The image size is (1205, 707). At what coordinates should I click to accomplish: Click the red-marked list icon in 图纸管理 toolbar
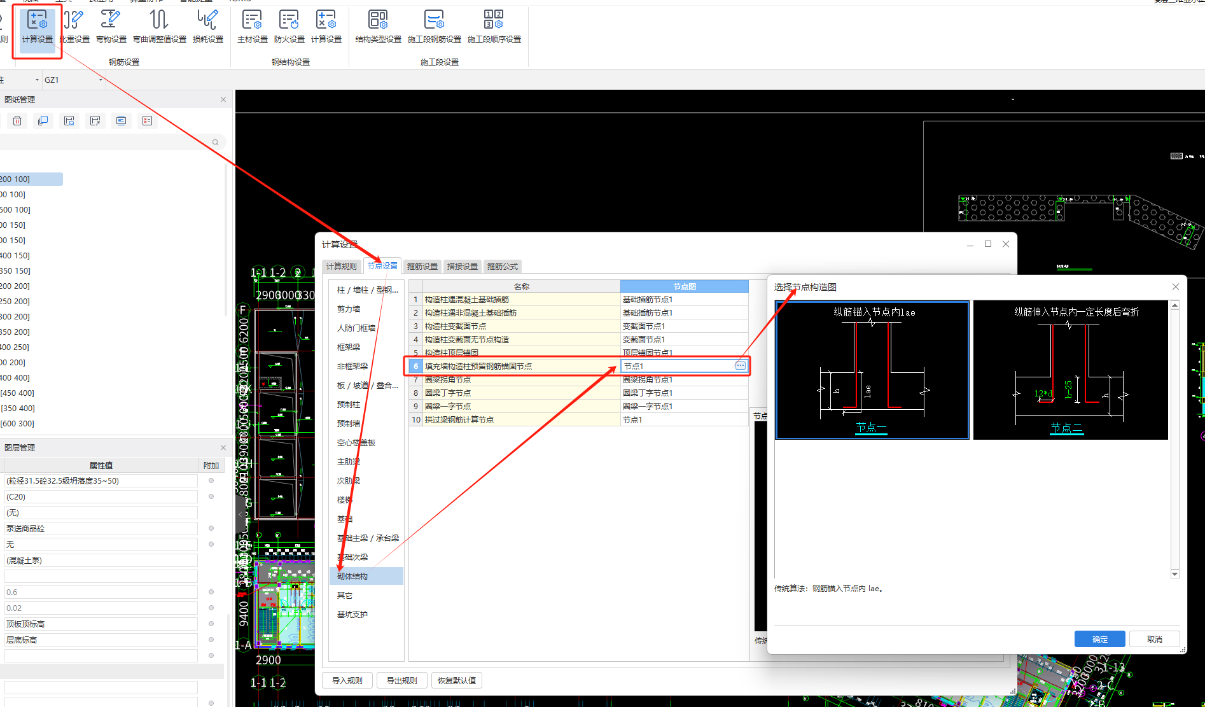pos(148,121)
